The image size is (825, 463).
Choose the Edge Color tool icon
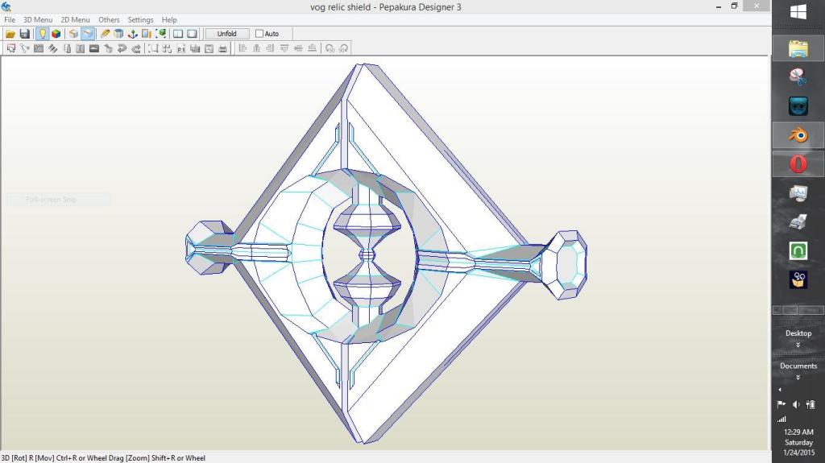click(x=67, y=48)
